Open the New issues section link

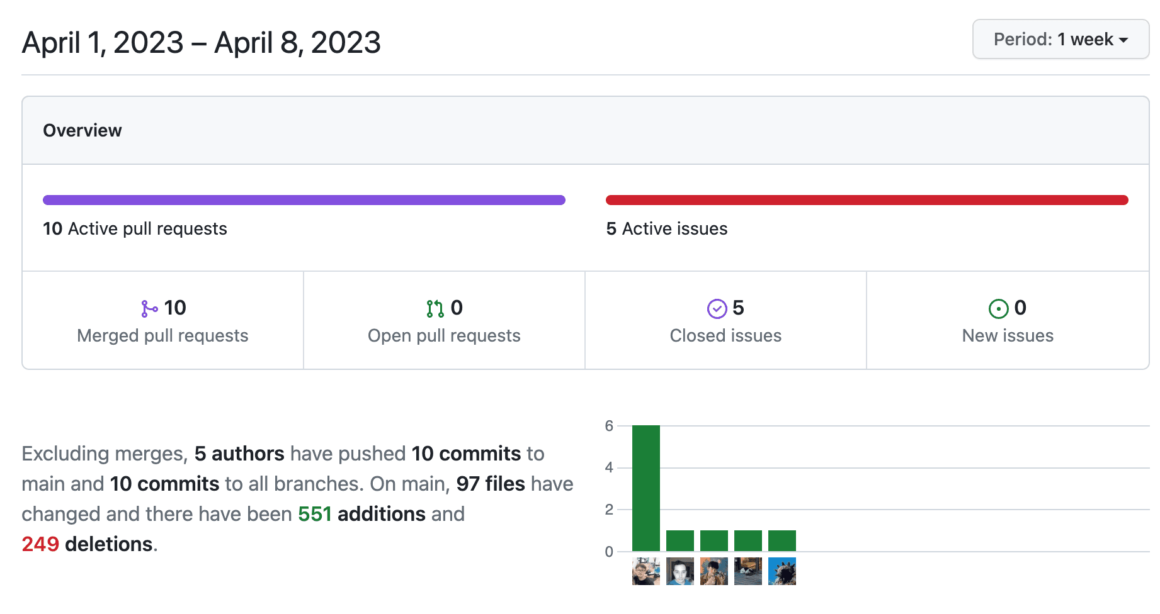(x=1008, y=336)
